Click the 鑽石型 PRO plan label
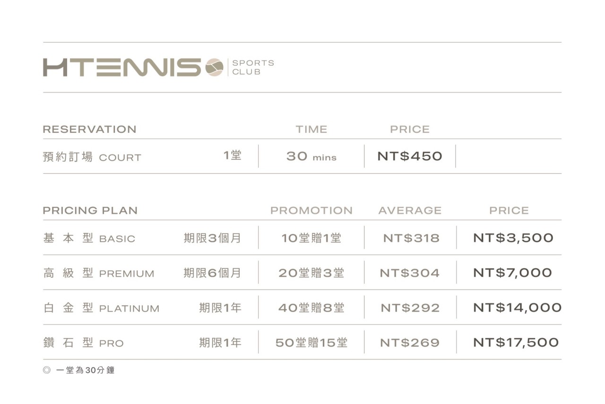 [x=83, y=343]
